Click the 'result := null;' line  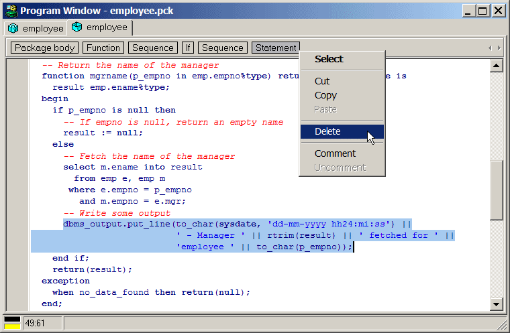click(103, 133)
